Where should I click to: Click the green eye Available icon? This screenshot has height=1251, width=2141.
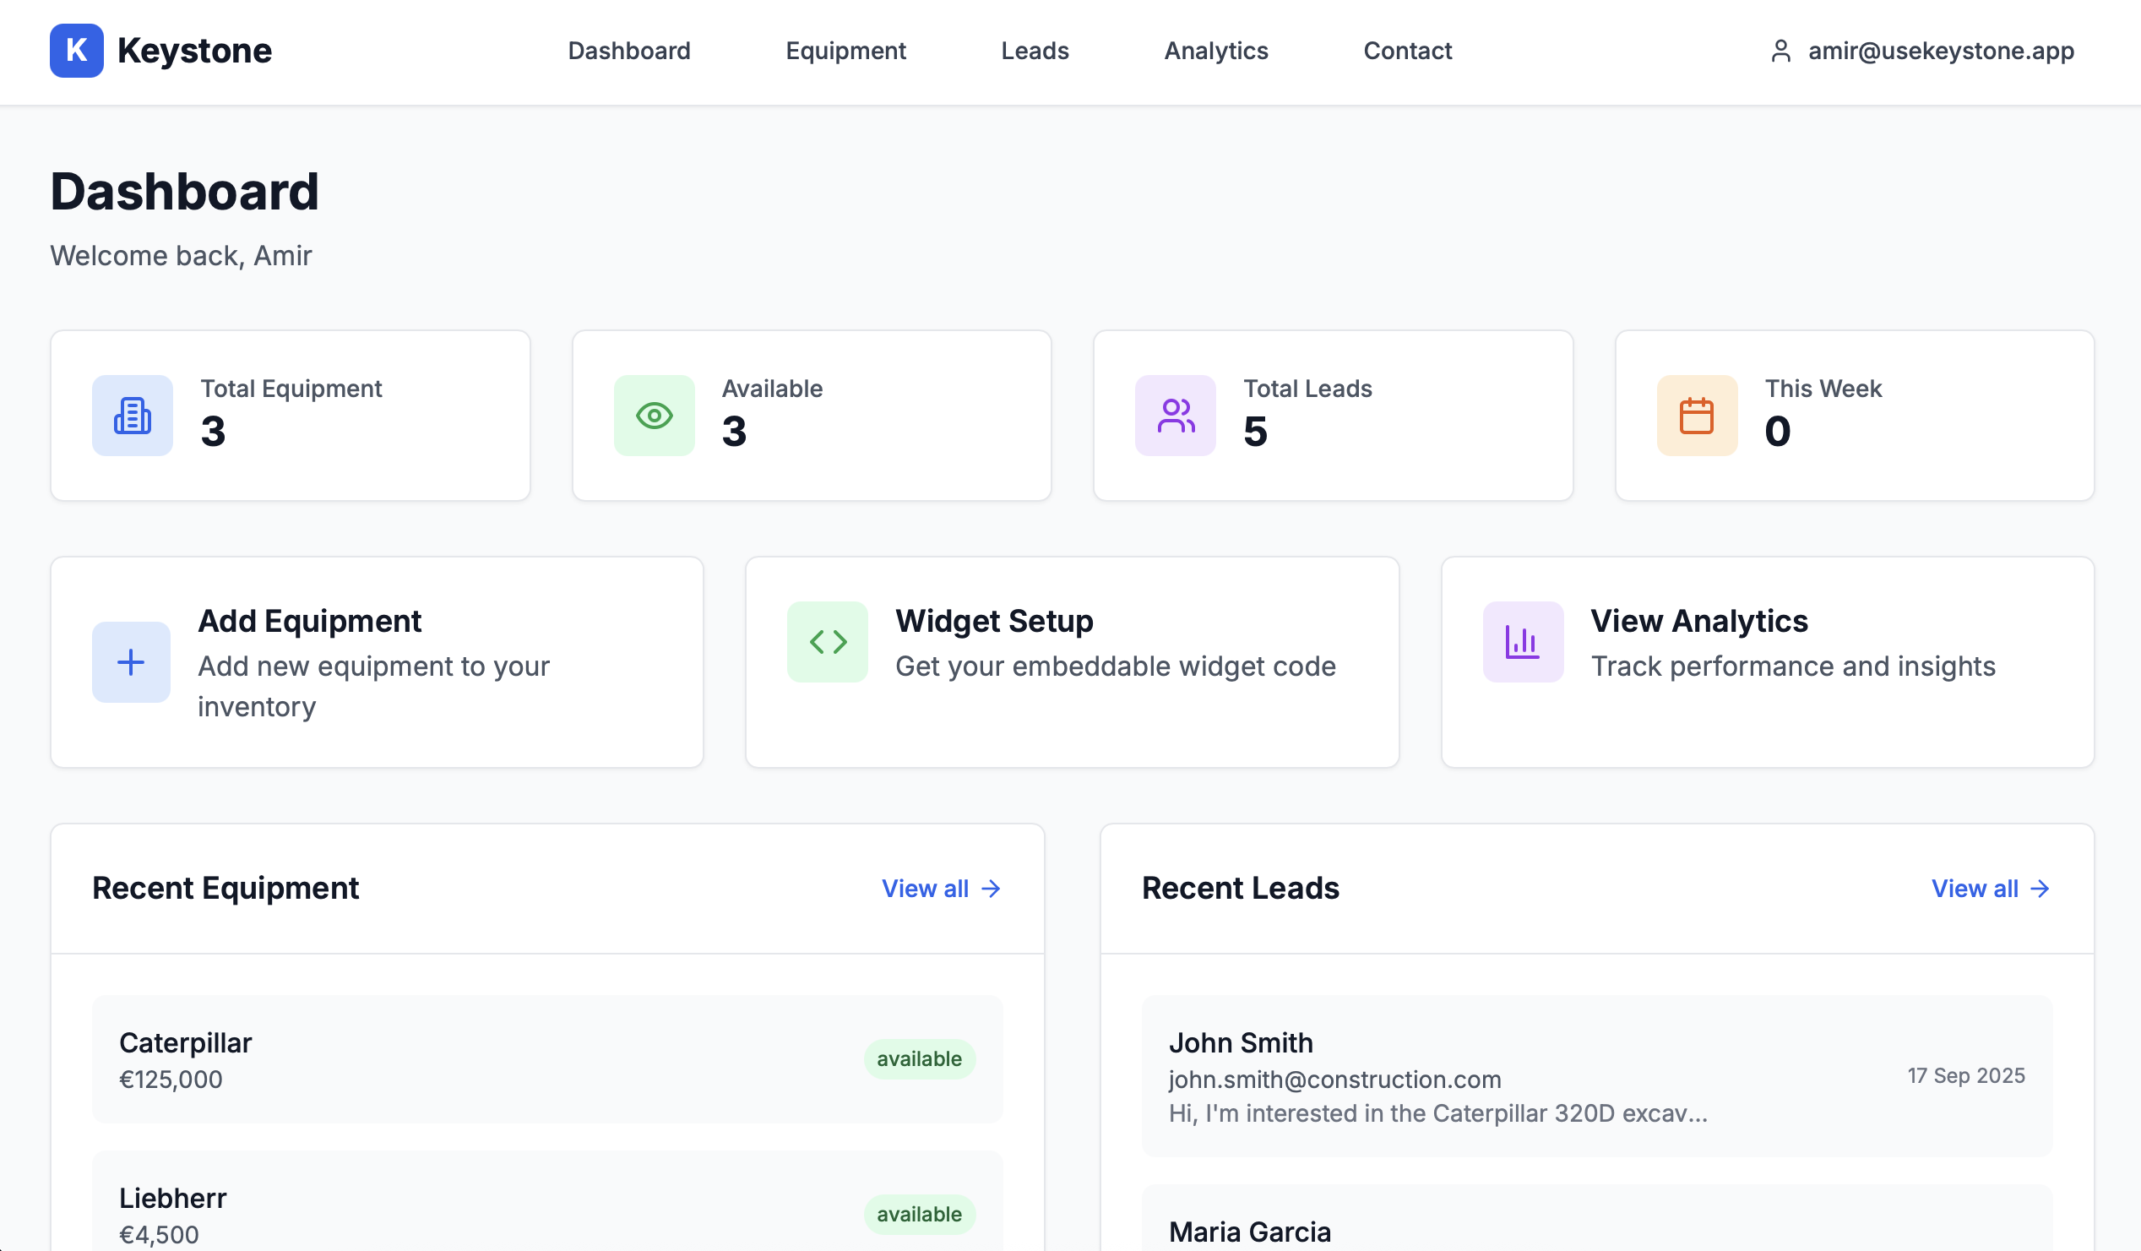[x=655, y=416]
